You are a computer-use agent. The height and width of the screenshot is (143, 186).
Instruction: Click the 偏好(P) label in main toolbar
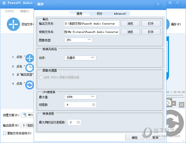(x=176, y=24)
